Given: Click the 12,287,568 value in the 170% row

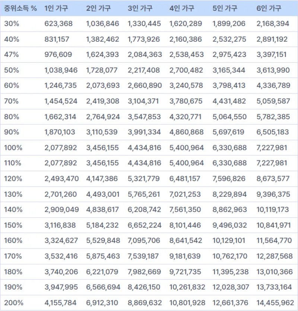Looking at the screenshot, I should [275, 256].
